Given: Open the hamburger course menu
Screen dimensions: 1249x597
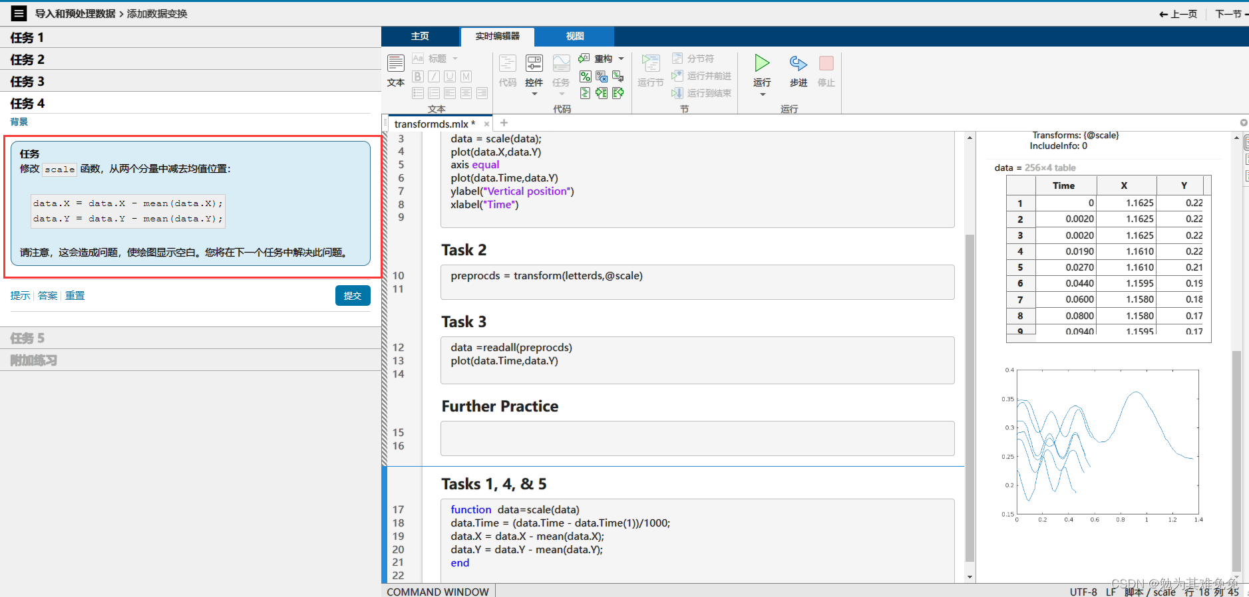Looking at the screenshot, I should click(x=19, y=13).
